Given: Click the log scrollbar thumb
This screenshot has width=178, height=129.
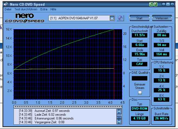Looking at the screenshot, I should 119,118.
